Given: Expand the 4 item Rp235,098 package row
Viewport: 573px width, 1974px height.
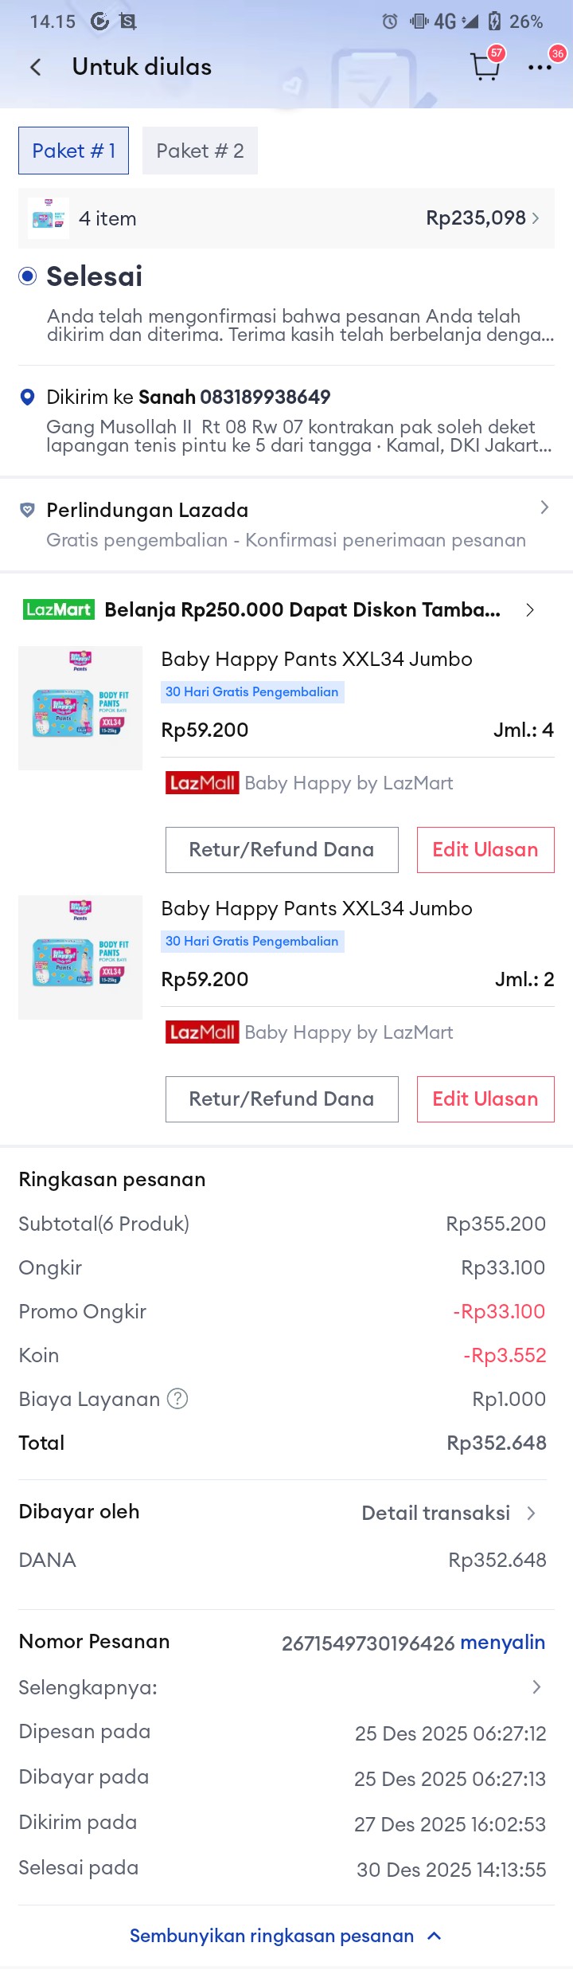Looking at the screenshot, I should tap(286, 218).
